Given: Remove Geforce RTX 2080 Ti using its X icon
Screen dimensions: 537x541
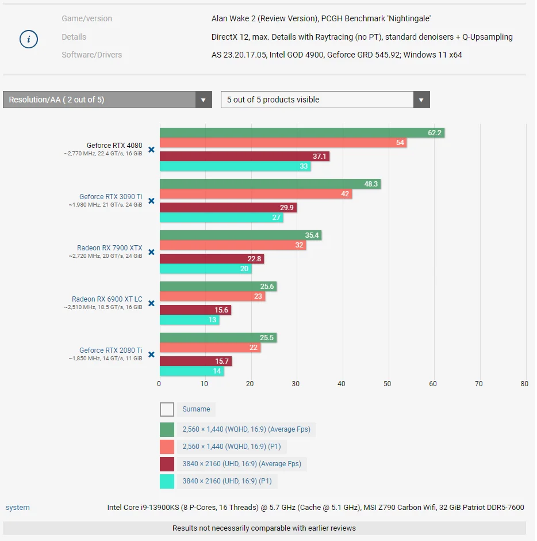Looking at the screenshot, I should [x=151, y=355].
